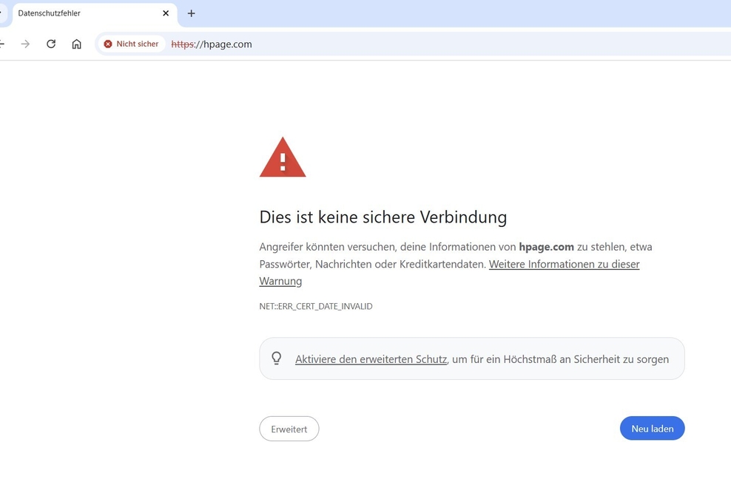The image size is (731, 479).
Task: Open the 'Nicht sicher' site info chip
Action: (131, 44)
